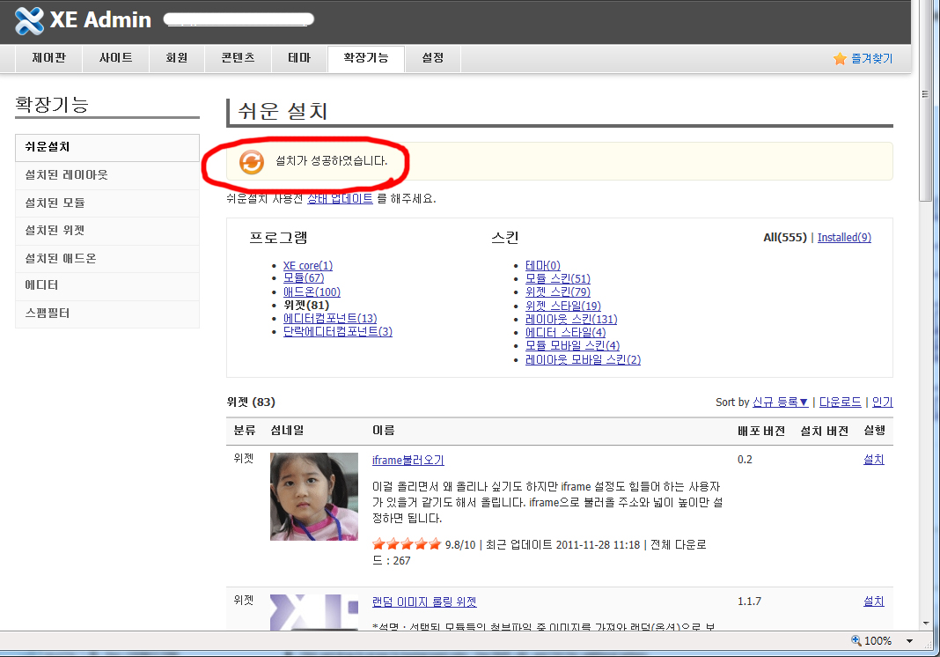The width and height of the screenshot is (940, 657).
Task: Open the 확장기능 tab
Action: (x=365, y=58)
